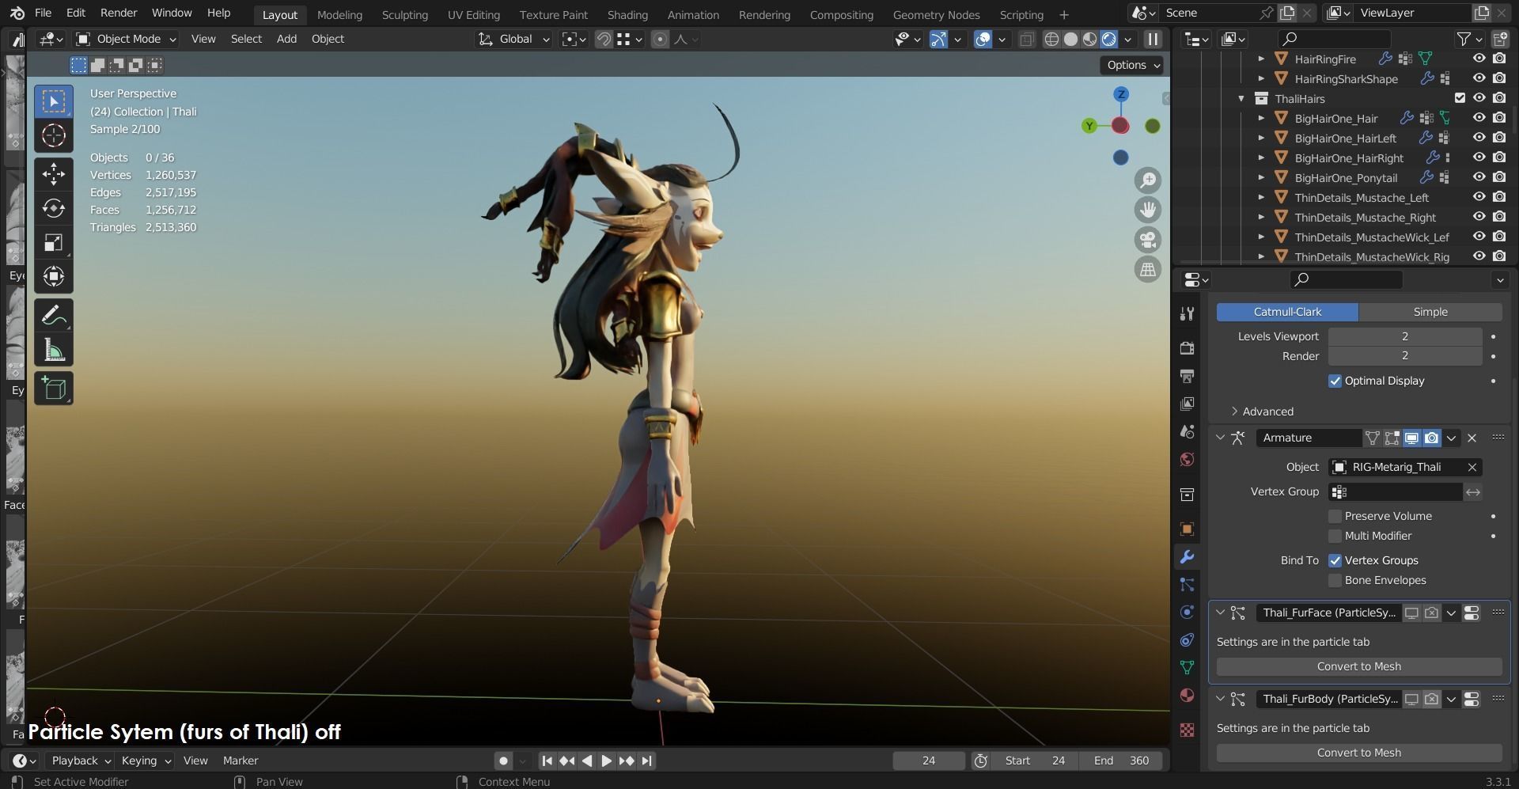The height and width of the screenshot is (789, 1519).
Task: Activate the Rotate tool
Action: point(53,208)
